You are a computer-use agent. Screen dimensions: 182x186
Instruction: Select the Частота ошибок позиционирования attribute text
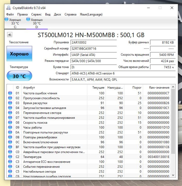coord(49,118)
